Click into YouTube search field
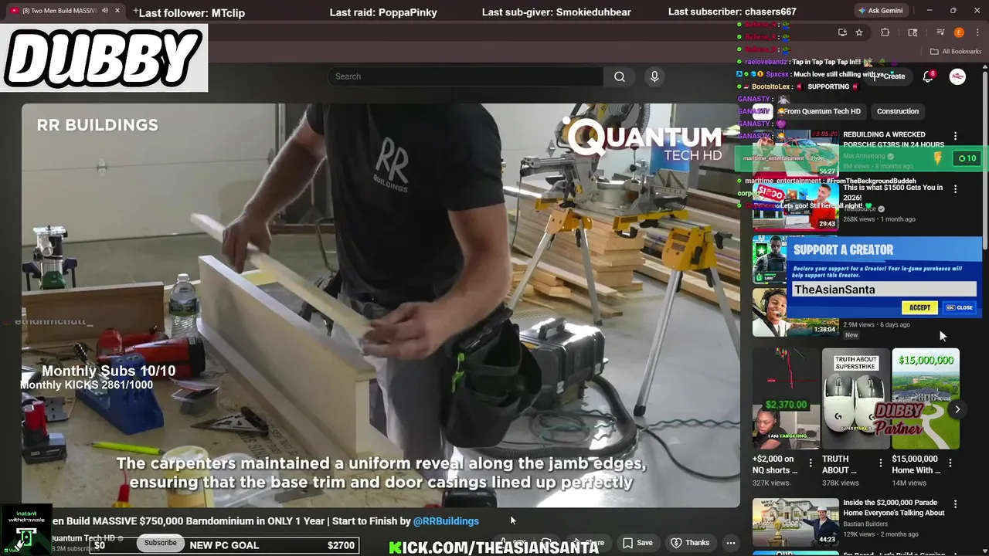This screenshot has height=556, width=989. (x=466, y=76)
